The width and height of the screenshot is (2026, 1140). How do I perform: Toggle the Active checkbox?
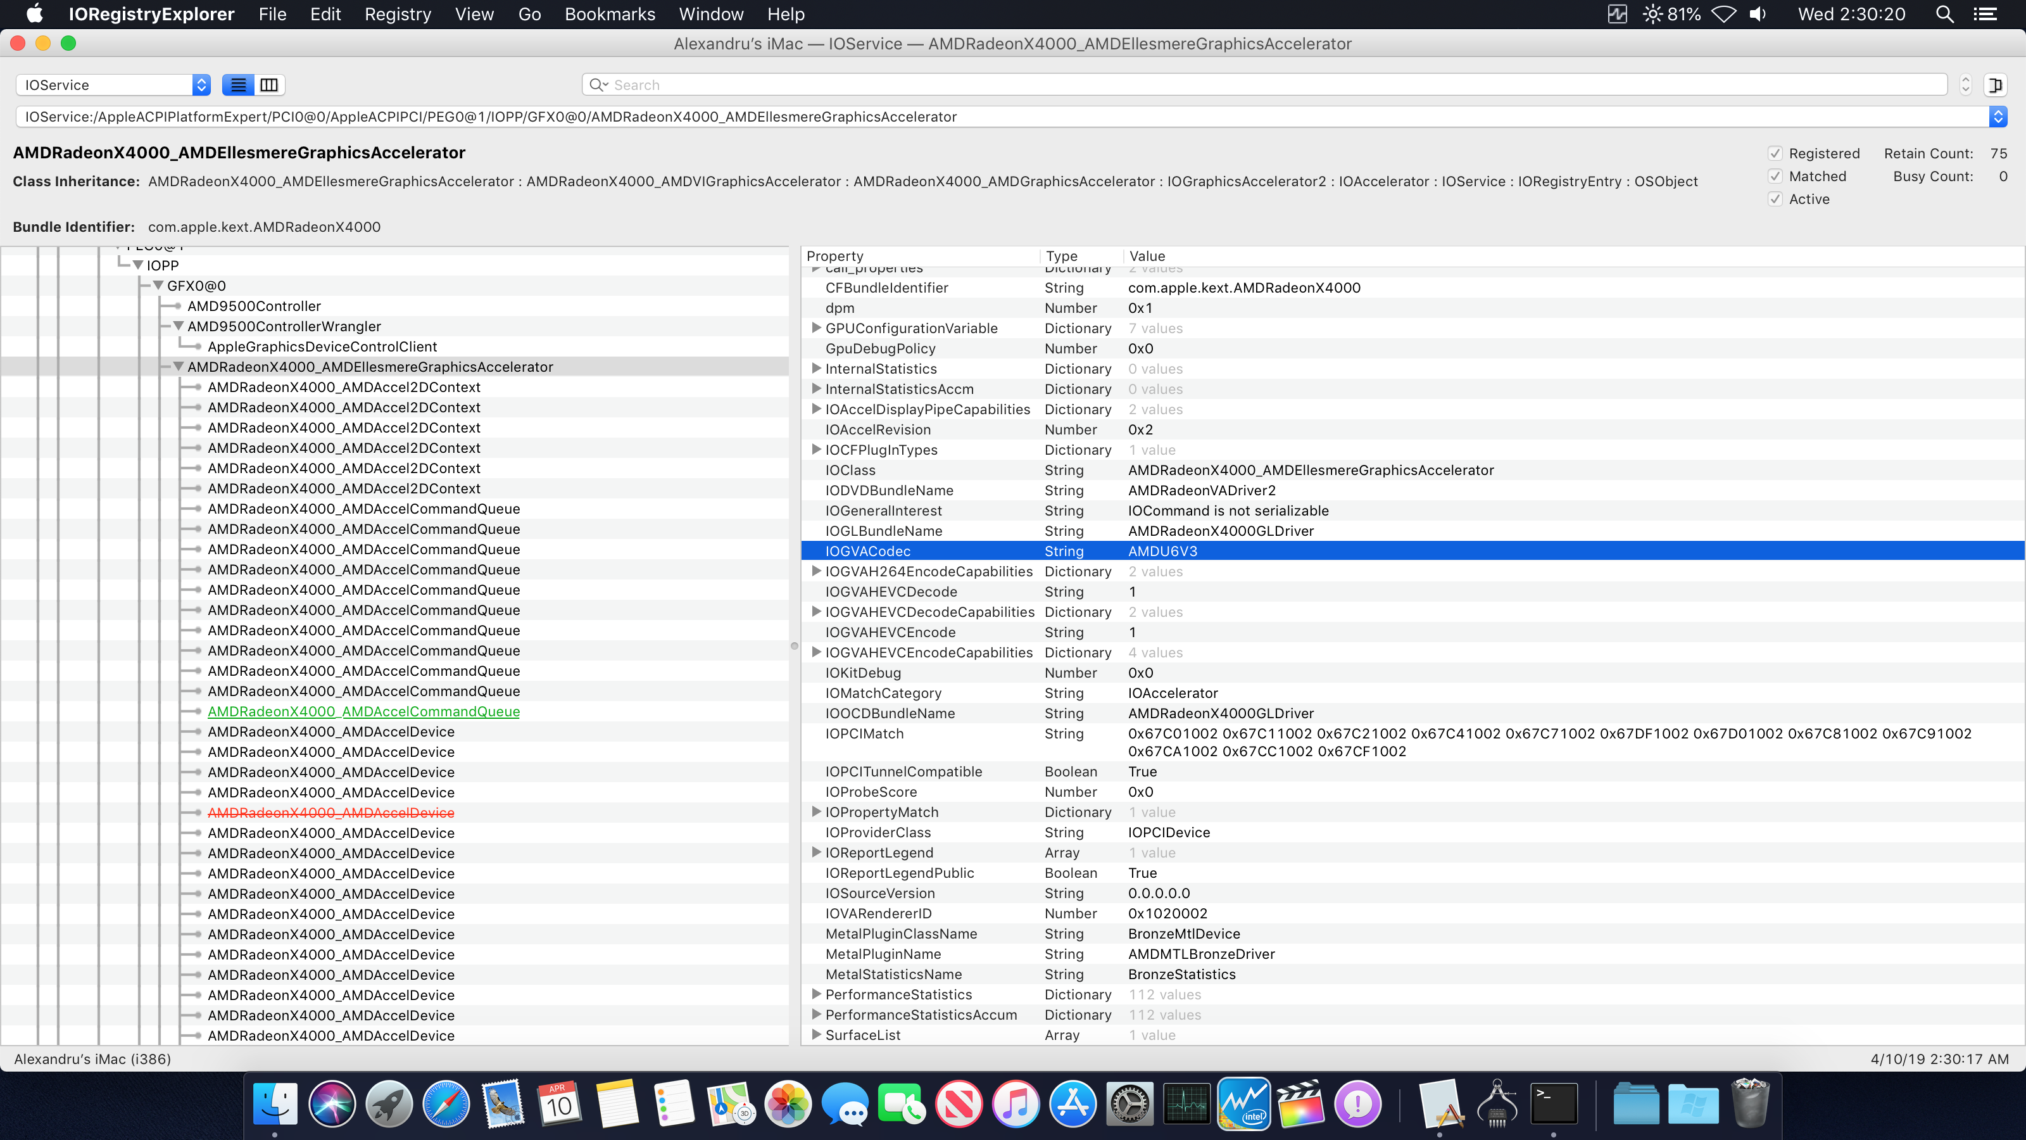(1775, 199)
